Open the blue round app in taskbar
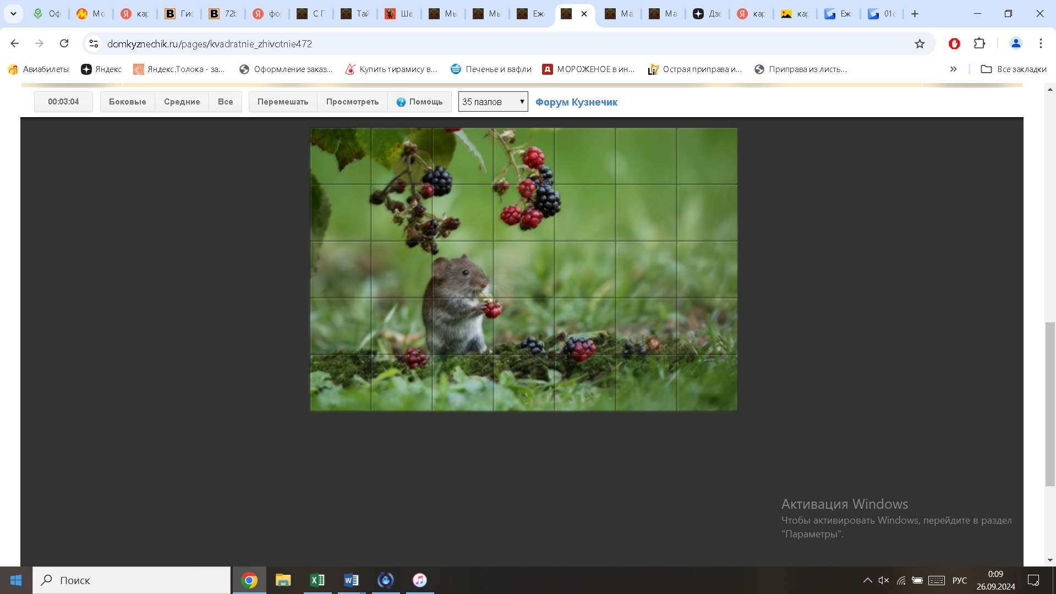1056x594 pixels. coord(386,580)
